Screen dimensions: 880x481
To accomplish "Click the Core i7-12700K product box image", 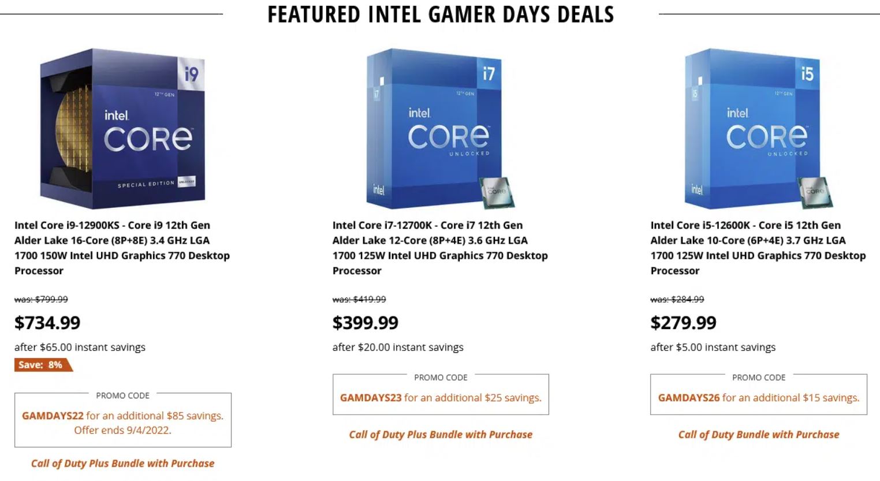I will click(x=440, y=128).
